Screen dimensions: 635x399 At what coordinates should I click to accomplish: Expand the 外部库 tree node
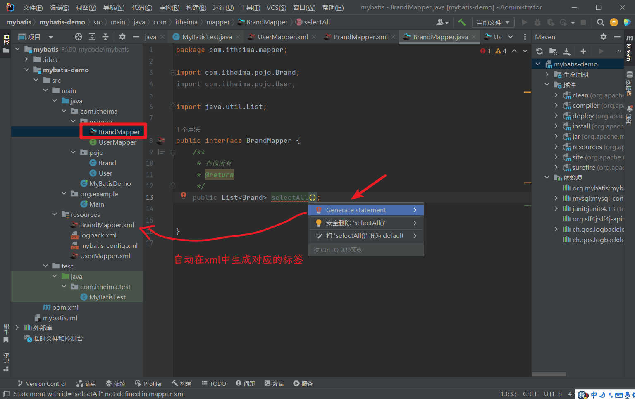click(x=17, y=328)
